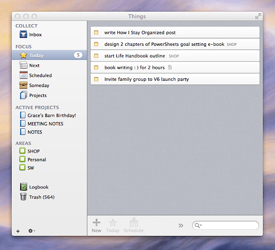Open MEETING NOTES project

coord(50,123)
